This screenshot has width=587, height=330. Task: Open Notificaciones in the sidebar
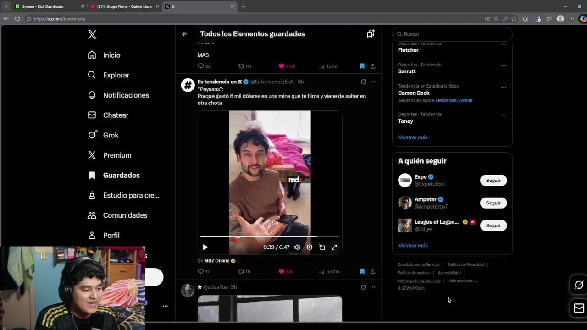(x=118, y=95)
